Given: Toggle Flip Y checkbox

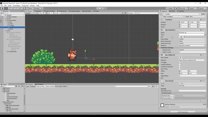Looking at the screenshot, I should [x=183, y=37].
